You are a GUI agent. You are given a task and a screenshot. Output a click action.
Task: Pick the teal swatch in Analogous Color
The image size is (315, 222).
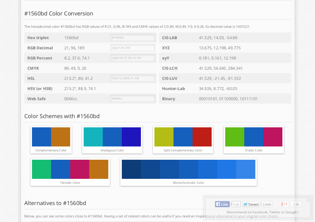pyautogui.click(x=93, y=137)
